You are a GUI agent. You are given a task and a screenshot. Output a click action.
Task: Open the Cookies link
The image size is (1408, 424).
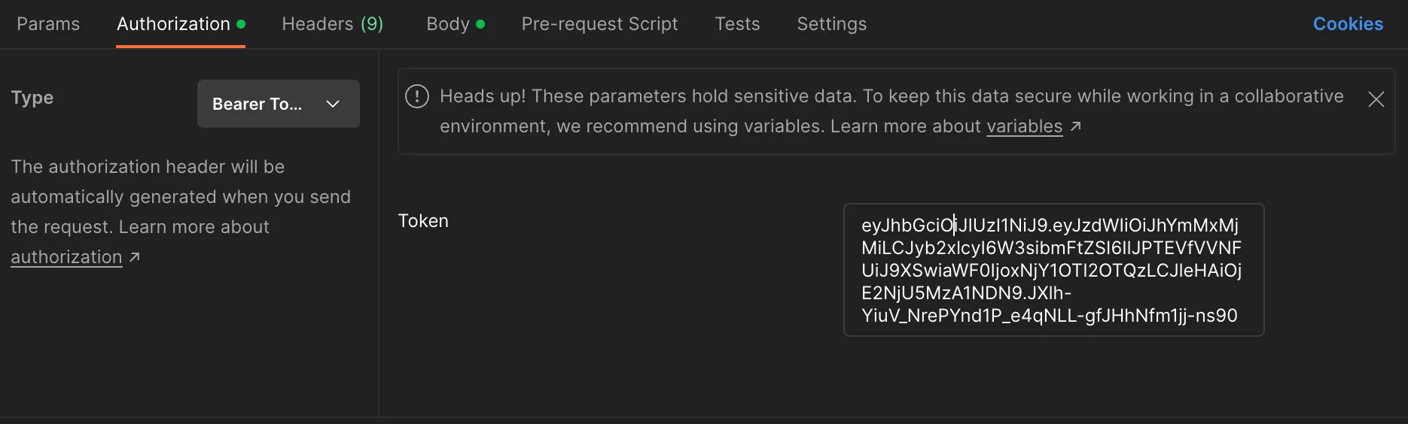coord(1348,24)
